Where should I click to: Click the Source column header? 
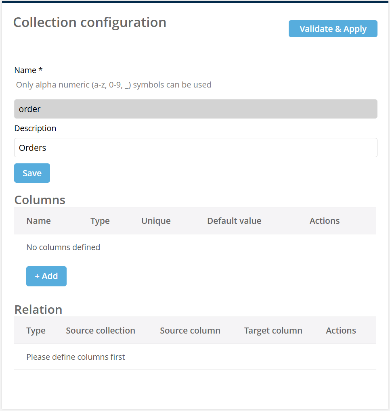tap(190, 330)
